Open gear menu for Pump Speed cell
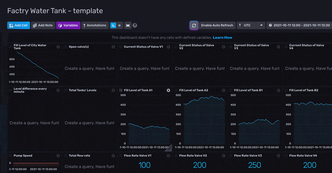This screenshot has height=173, width=332. pos(58,156)
